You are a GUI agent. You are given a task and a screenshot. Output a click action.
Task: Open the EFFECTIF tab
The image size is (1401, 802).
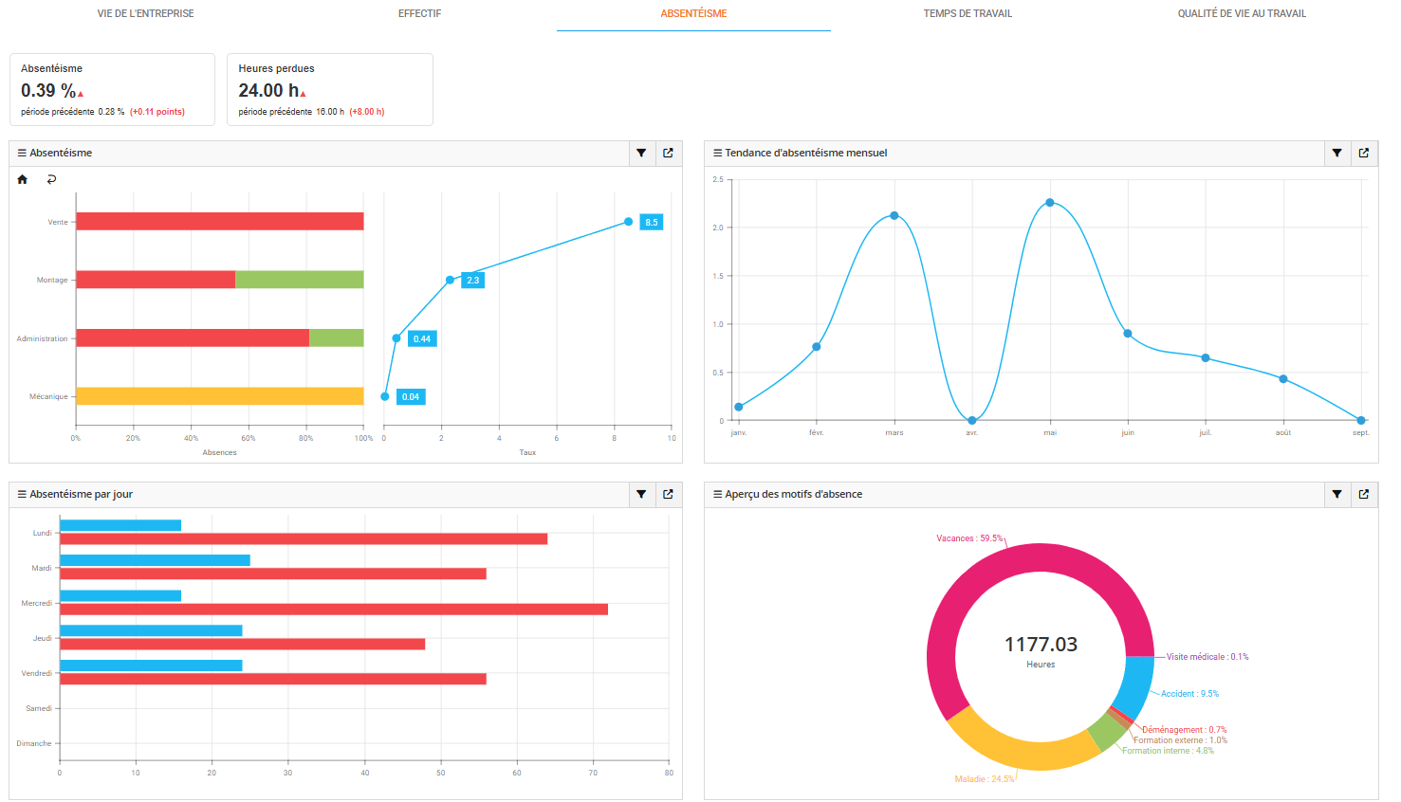(x=419, y=13)
